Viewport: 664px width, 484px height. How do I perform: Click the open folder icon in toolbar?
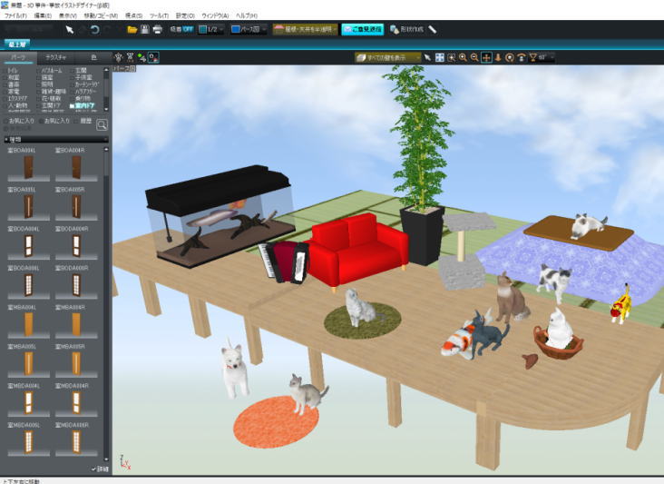pos(132,29)
